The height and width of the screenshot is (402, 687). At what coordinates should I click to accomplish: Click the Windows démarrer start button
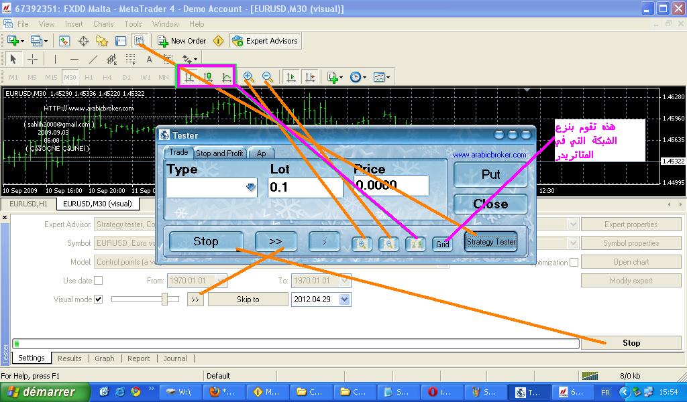coord(45,392)
